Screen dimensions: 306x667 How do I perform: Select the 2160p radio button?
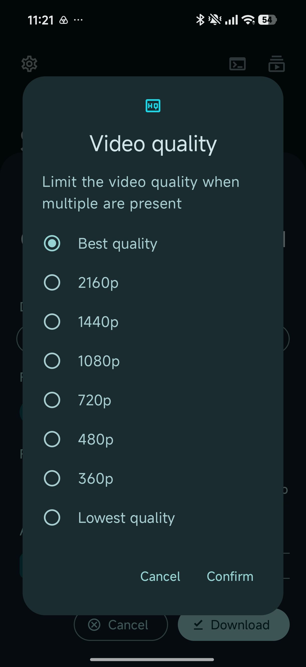click(x=52, y=283)
